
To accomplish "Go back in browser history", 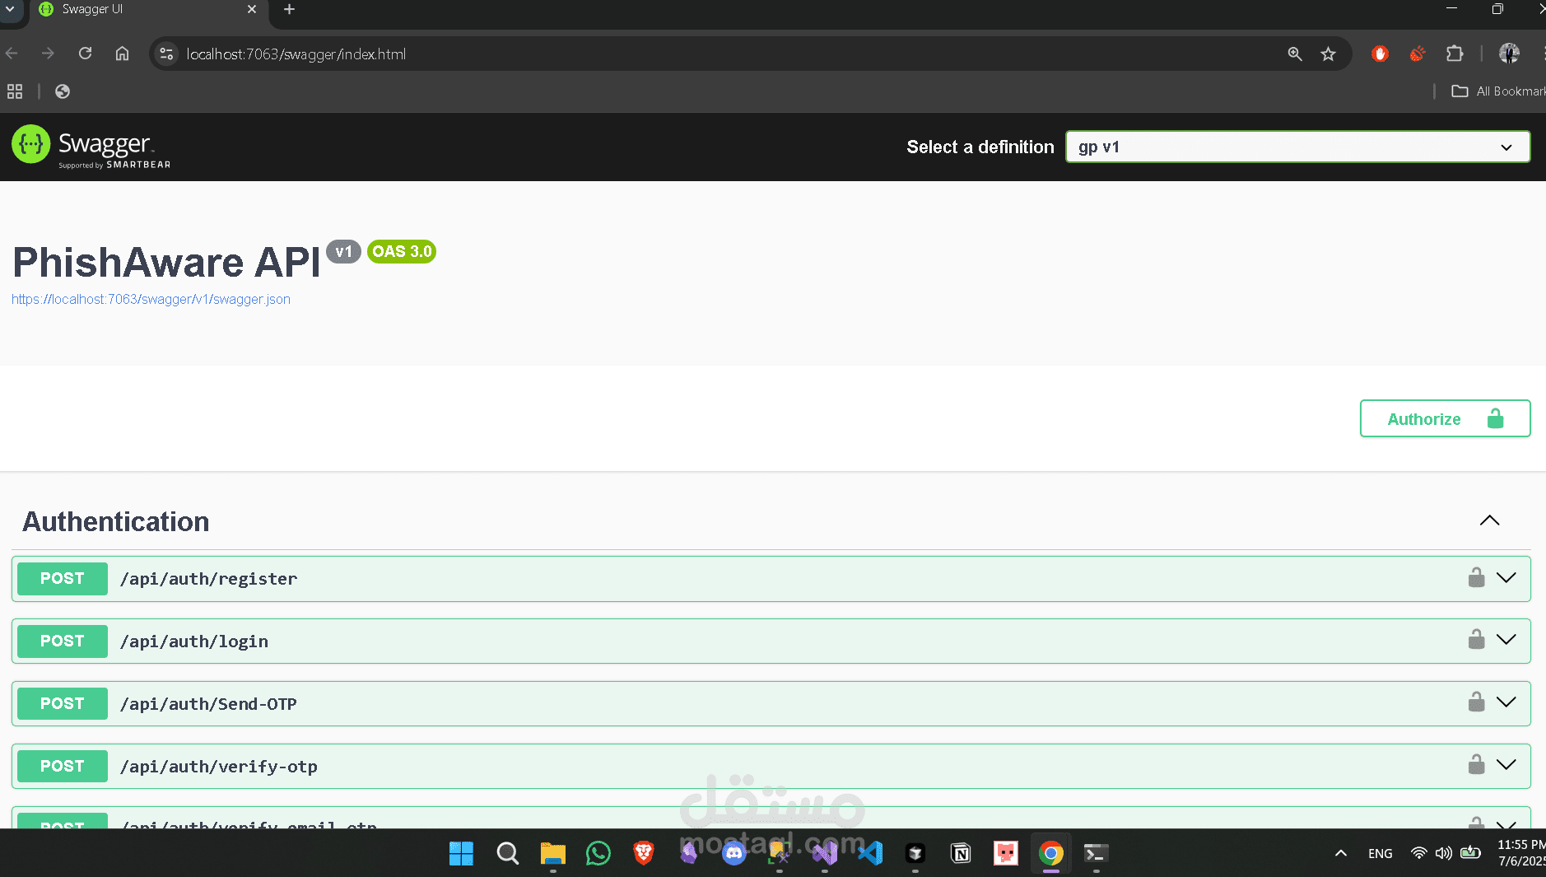I will pos(12,54).
